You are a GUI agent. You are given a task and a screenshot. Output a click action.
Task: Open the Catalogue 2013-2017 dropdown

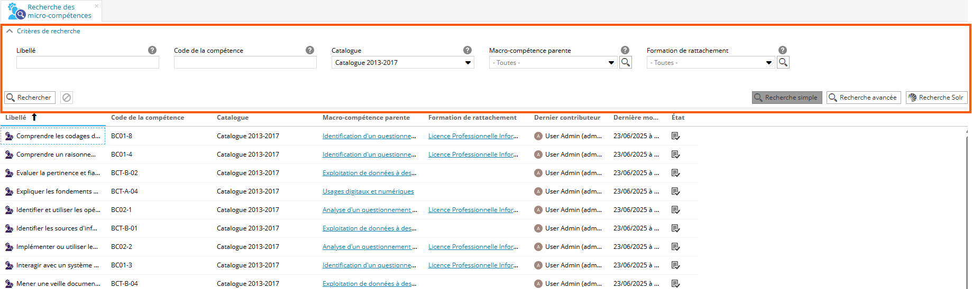(x=402, y=63)
